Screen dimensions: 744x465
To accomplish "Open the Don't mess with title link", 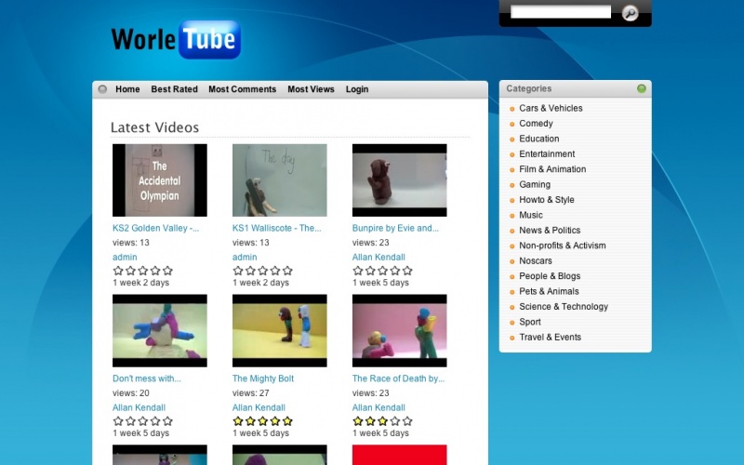I will pos(147,379).
